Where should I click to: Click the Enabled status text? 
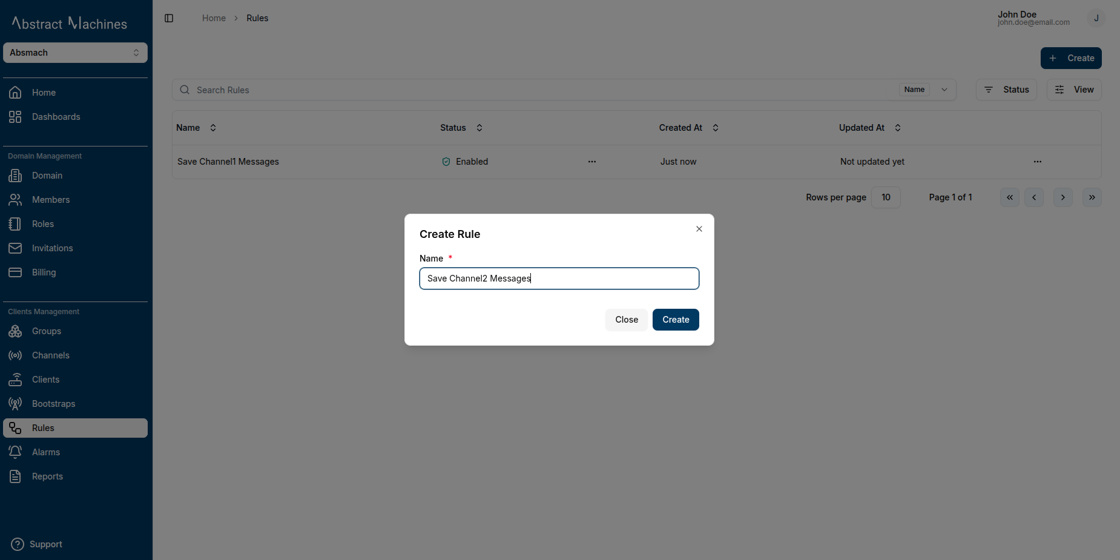472,162
